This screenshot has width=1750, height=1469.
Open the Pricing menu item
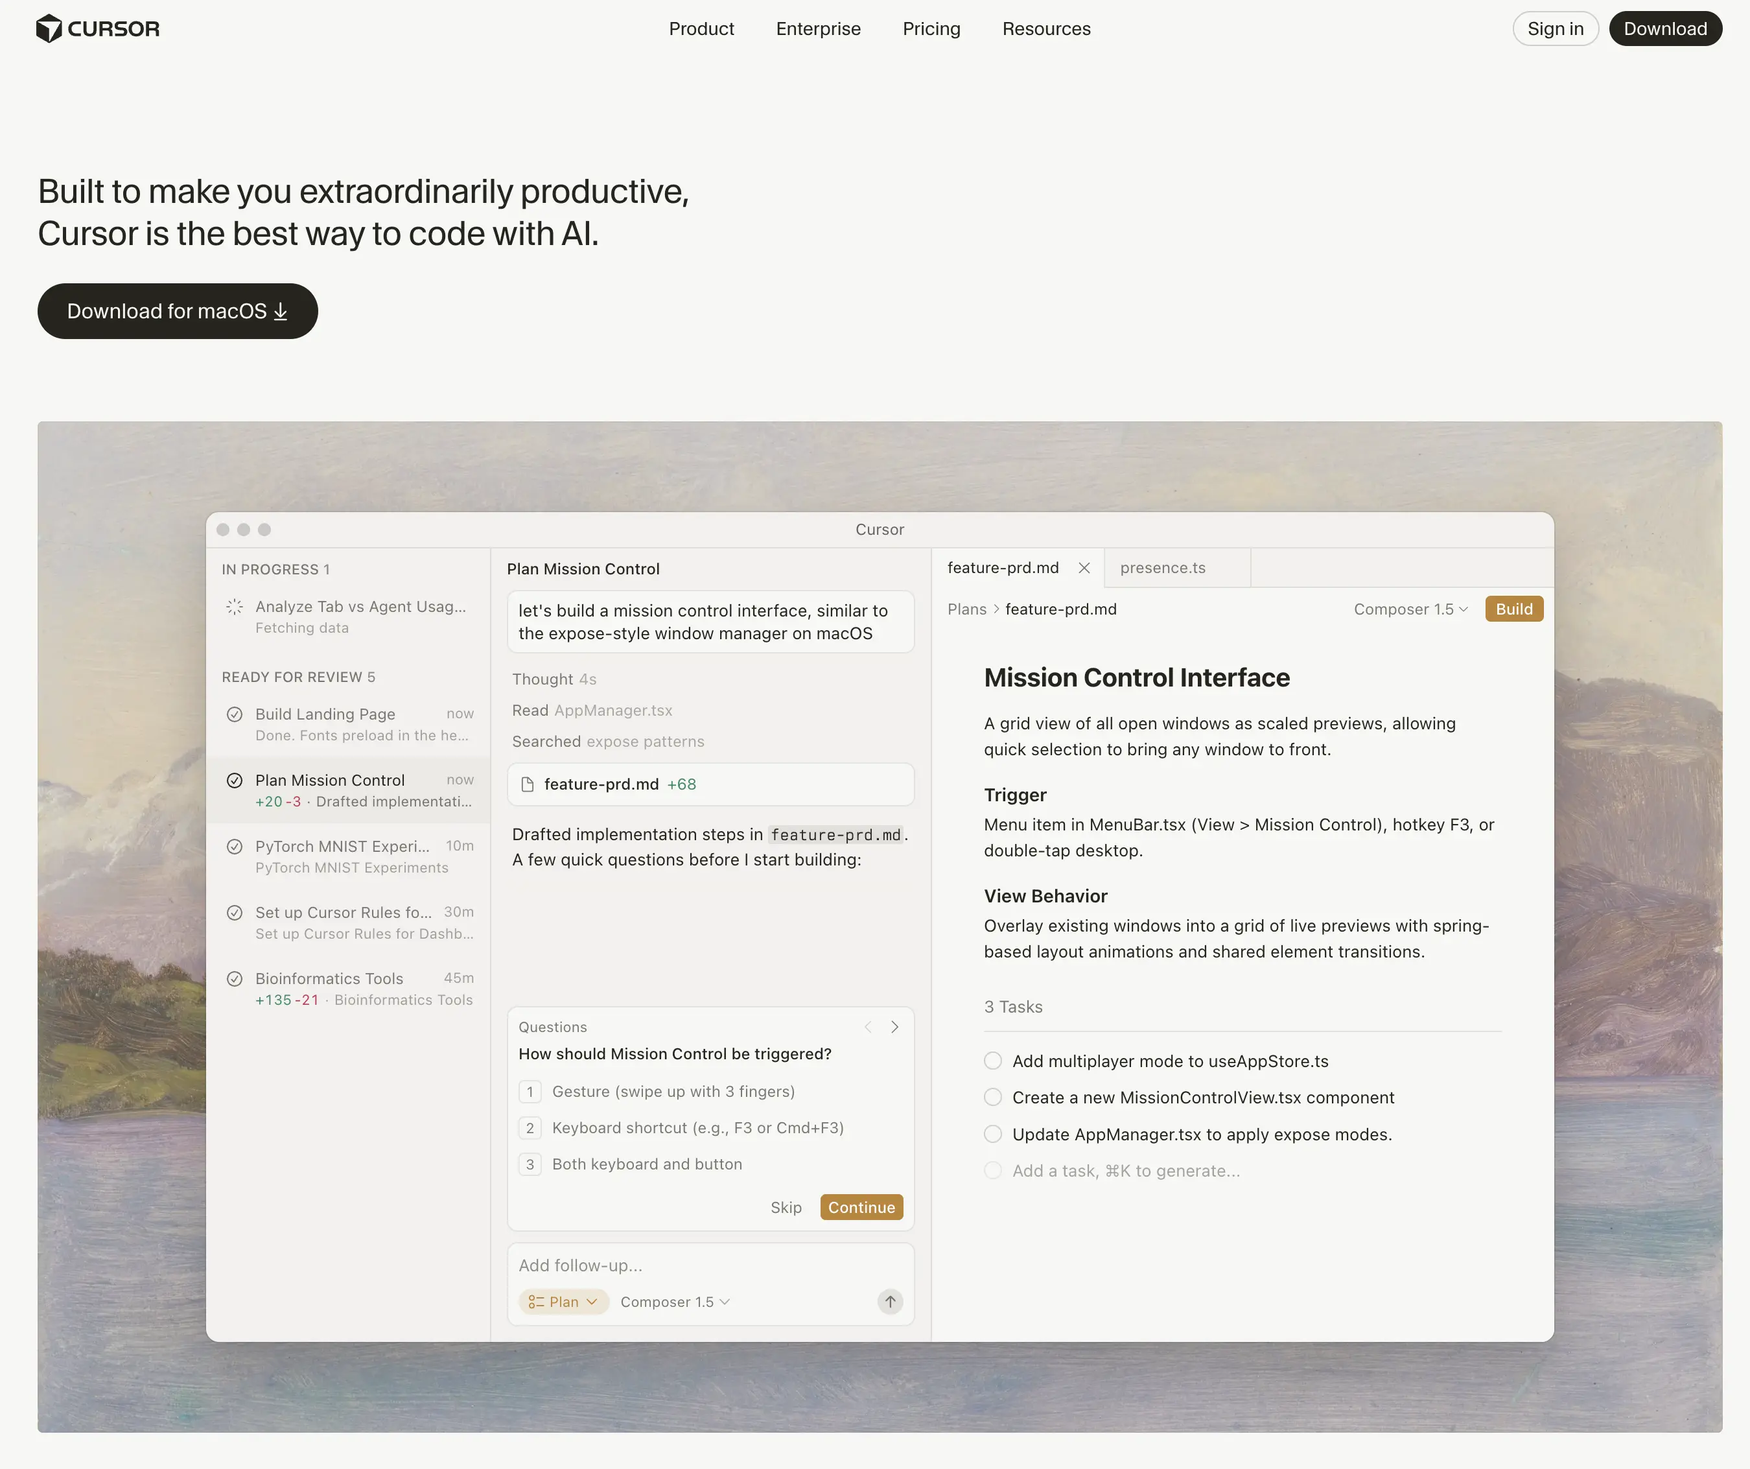931,29
